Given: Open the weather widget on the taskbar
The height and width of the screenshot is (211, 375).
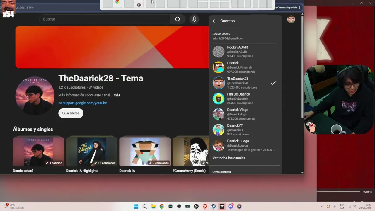Looking at the screenshot, I should [x=14, y=206].
